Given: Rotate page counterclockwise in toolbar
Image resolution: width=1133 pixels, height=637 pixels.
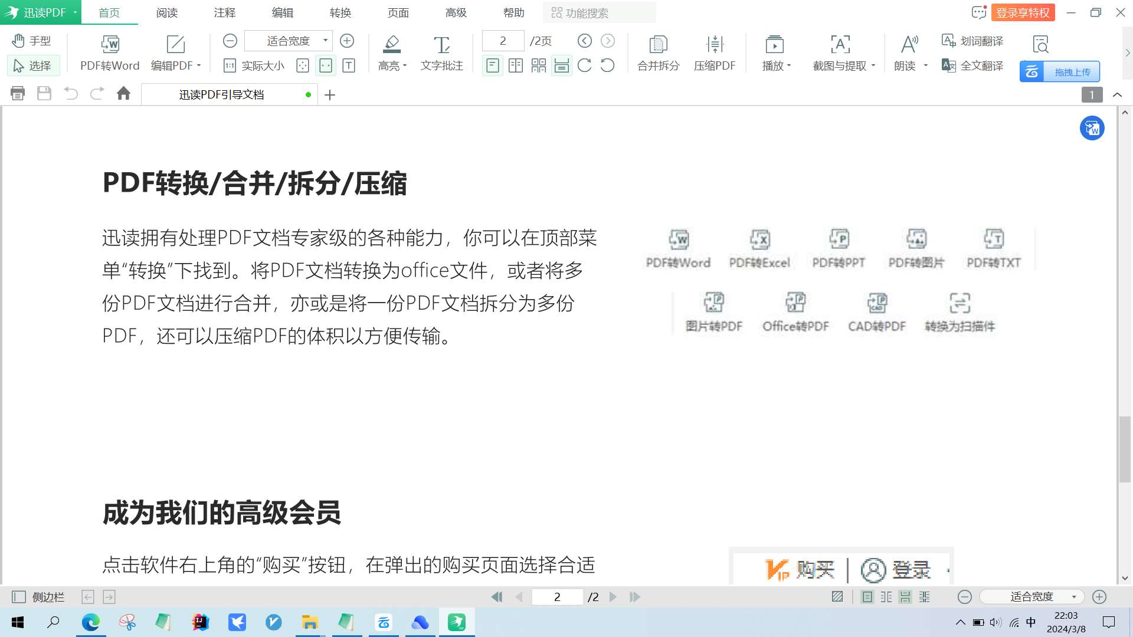Looking at the screenshot, I should point(607,65).
